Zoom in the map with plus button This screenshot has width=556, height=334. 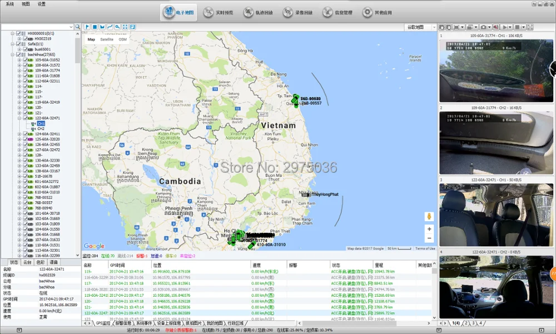point(429,229)
